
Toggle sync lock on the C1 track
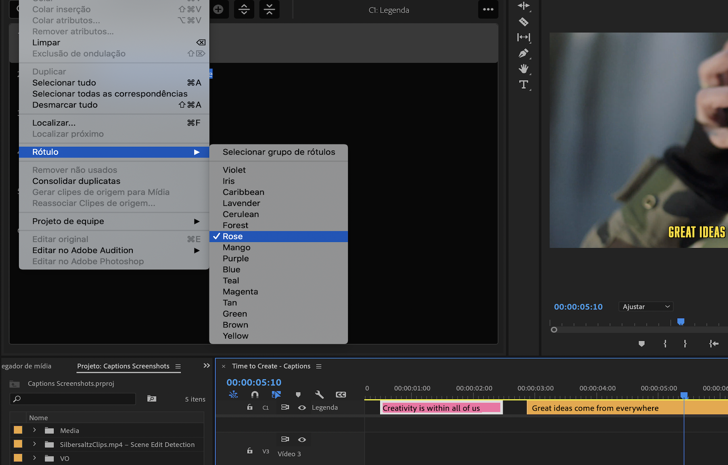(285, 407)
